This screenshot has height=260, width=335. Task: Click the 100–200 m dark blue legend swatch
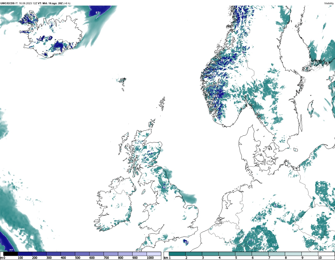pos(25,254)
